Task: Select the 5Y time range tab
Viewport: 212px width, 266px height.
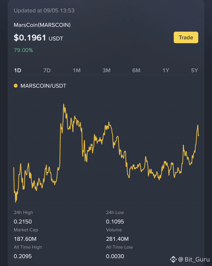Action: click(x=195, y=70)
